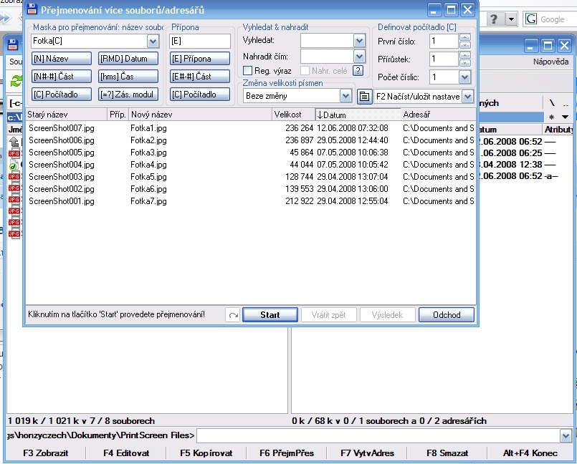Open the history arrow in right panel
577x464 pixels.
[565, 117]
